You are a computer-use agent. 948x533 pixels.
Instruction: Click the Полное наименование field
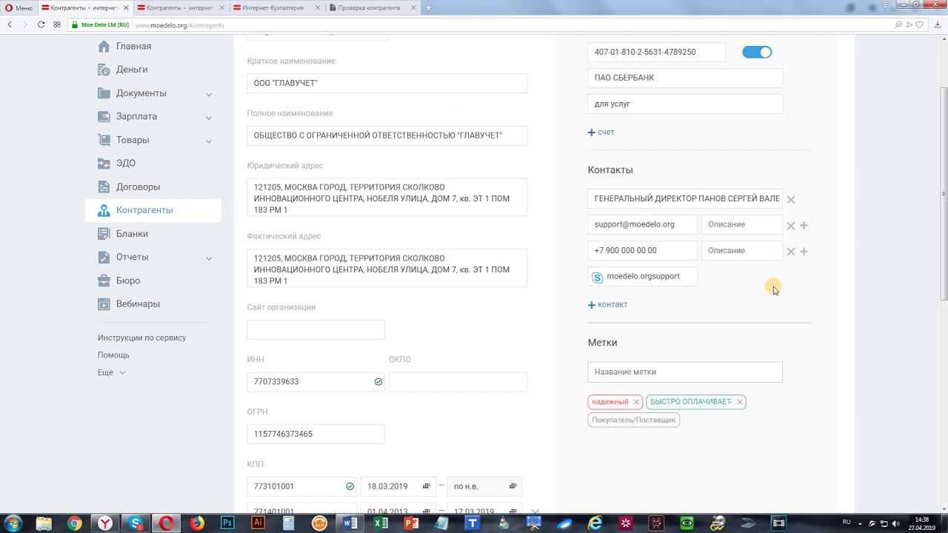pyautogui.click(x=387, y=135)
